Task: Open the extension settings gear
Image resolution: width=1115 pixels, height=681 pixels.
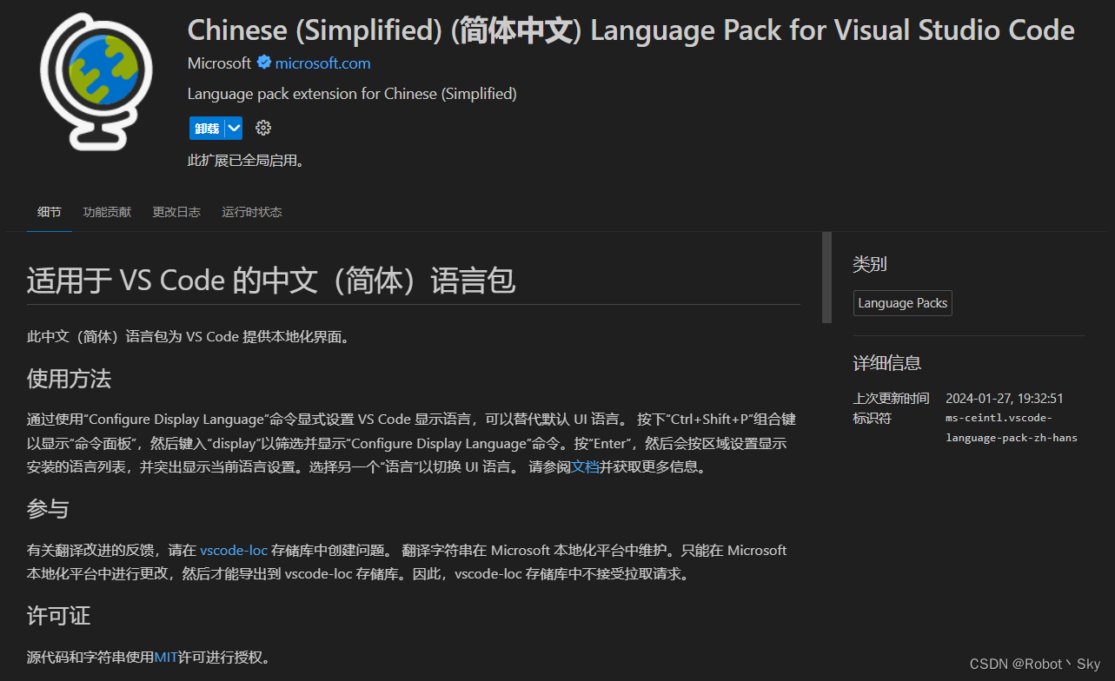Action: click(x=263, y=129)
